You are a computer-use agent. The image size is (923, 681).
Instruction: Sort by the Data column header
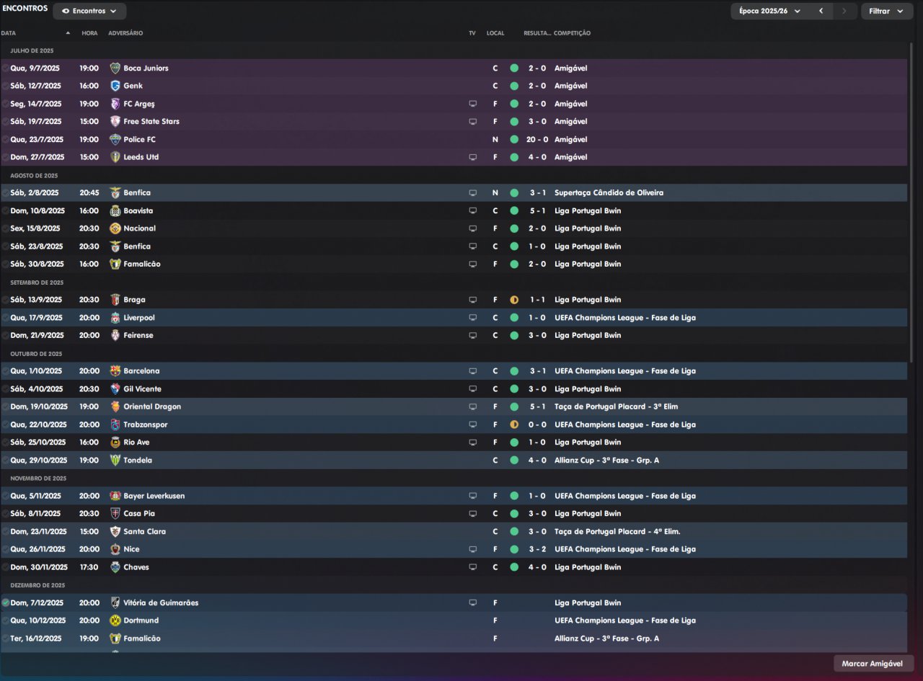[9, 33]
